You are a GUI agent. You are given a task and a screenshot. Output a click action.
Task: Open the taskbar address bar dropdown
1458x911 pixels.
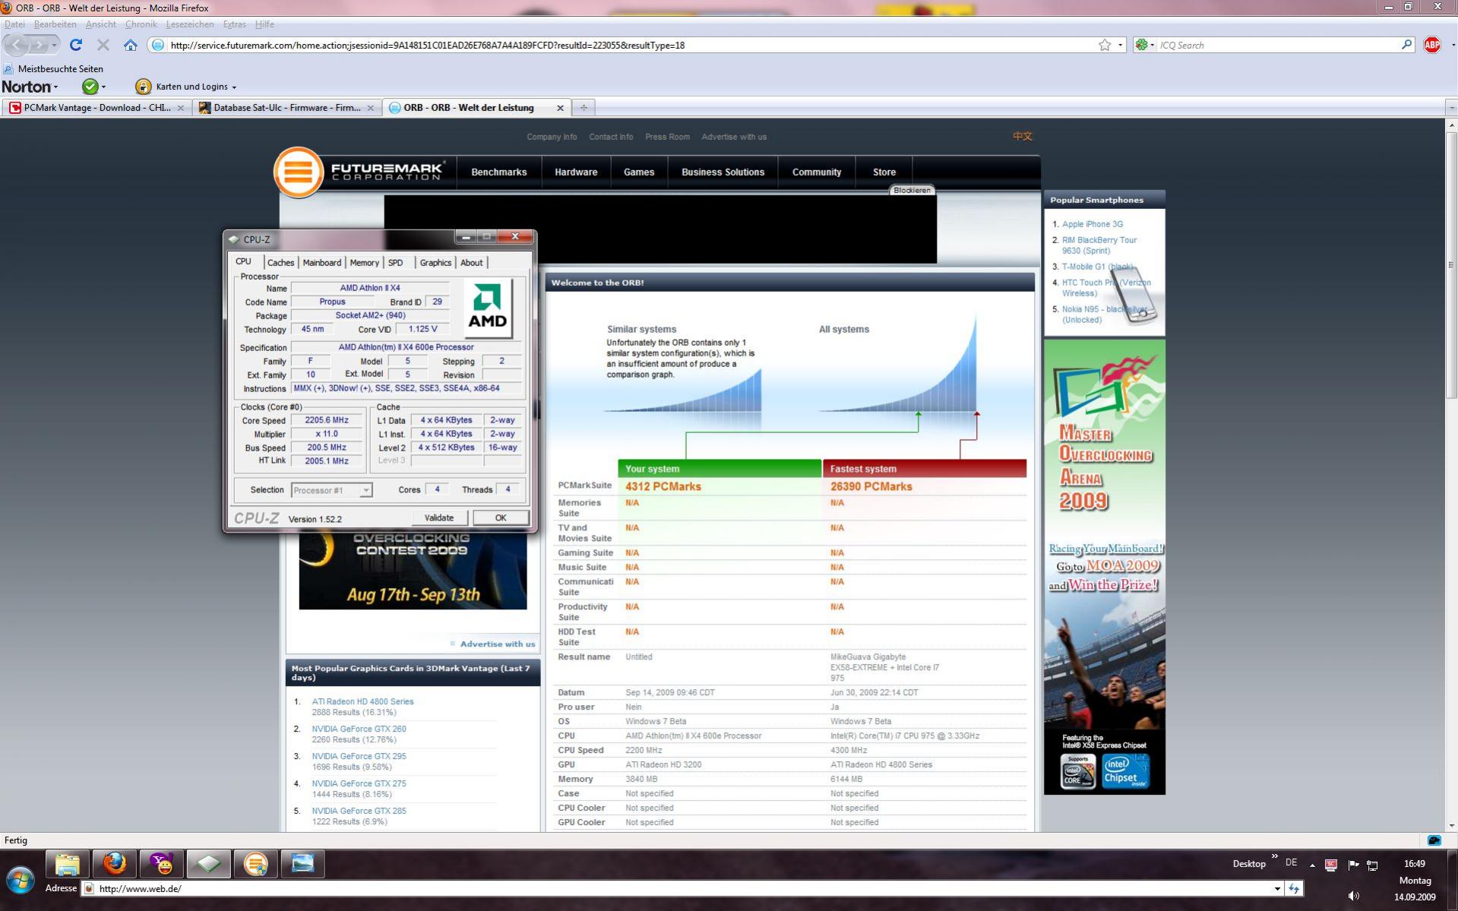[1277, 888]
